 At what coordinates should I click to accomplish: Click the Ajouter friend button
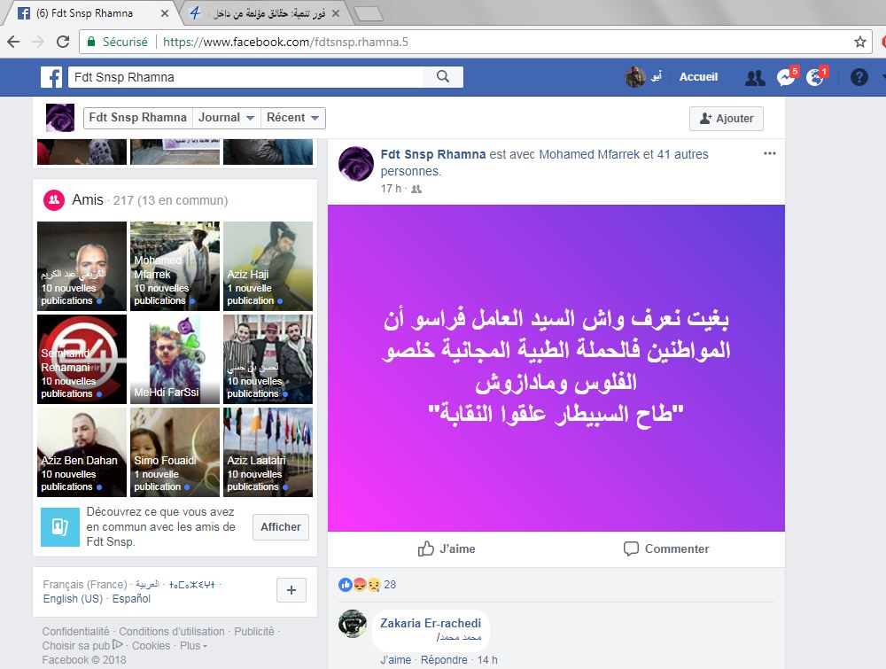click(x=727, y=119)
